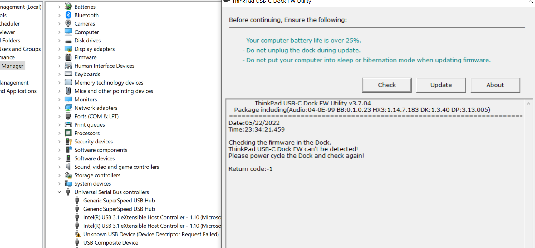The image size is (535, 248).
Task: Click the Keyboards category icon
Action: click(68, 74)
